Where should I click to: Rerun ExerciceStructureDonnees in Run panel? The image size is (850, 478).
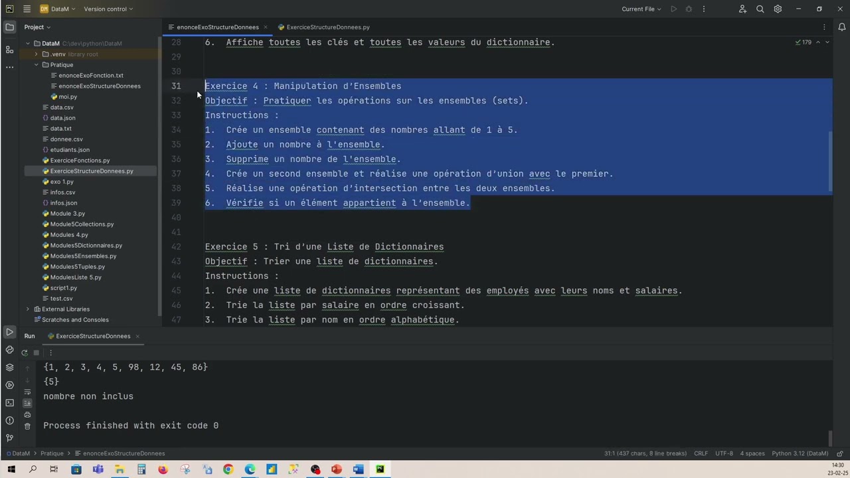click(x=25, y=353)
